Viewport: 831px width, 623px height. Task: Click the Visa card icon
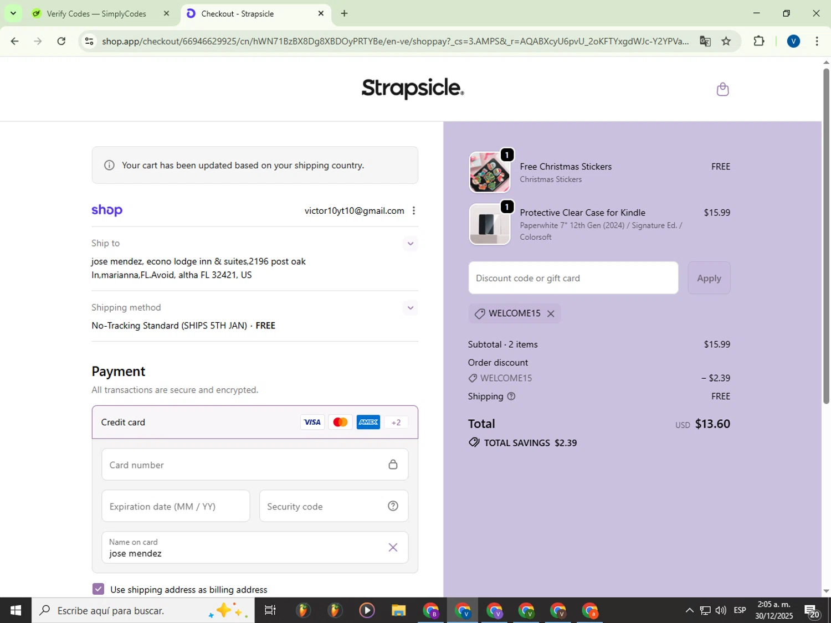(312, 422)
